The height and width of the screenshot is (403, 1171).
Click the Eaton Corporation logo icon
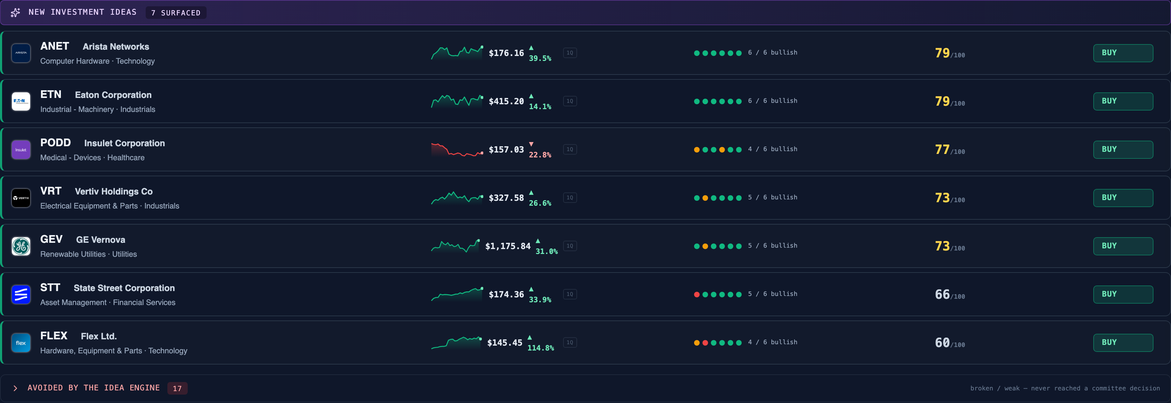(21, 101)
